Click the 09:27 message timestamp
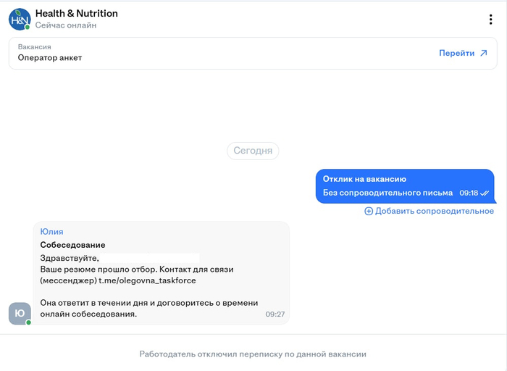Screen dimensions: 507x371 (275, 314)
